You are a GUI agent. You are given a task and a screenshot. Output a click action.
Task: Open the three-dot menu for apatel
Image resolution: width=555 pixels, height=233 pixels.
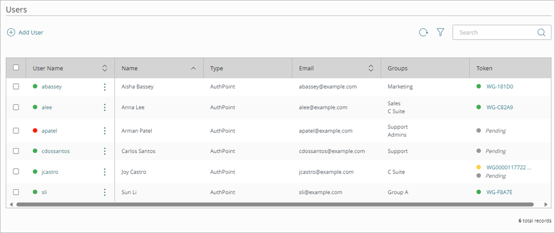tap(104, 131)
